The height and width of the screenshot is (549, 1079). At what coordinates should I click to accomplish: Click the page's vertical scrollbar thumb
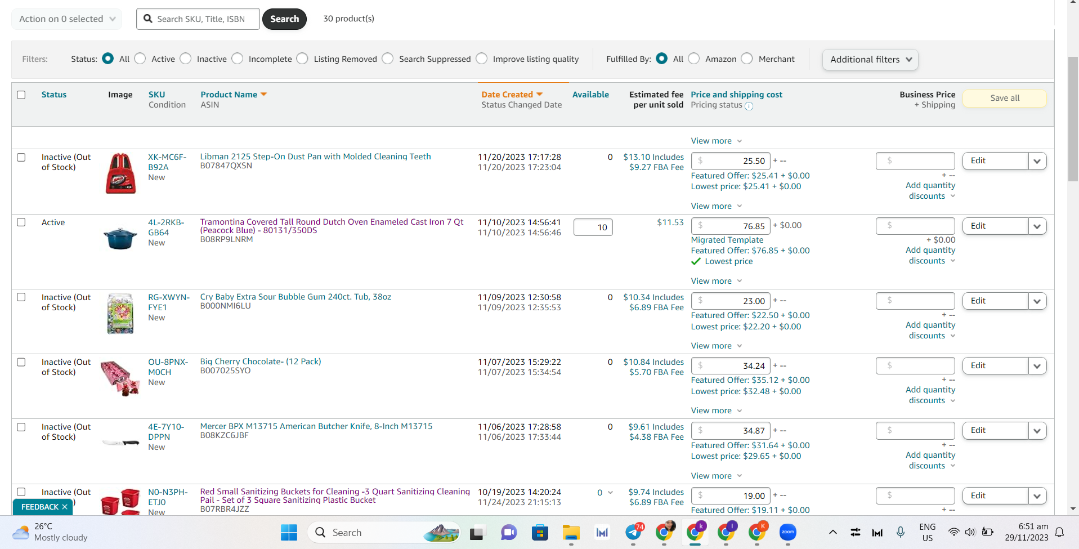[x=1073, y=118]
